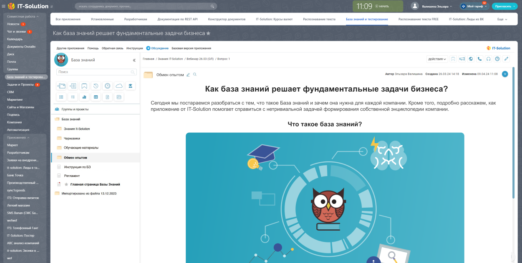Screen dimensions: 522x263
Task: Click the add article icon
Action: (73, 86)
